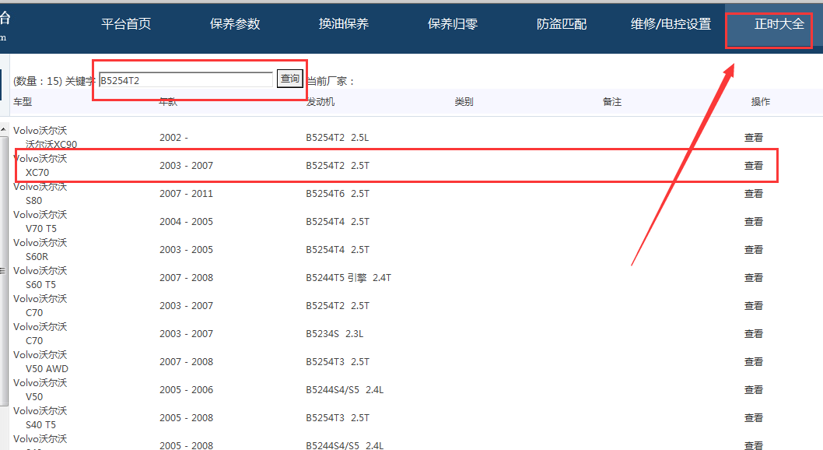Open 维修/电控设置 menu
The image size is (823, 450).
(x=671, y=23)
